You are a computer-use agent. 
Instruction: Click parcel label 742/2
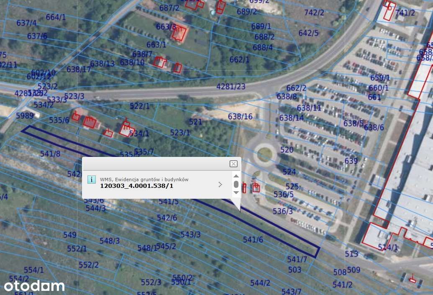(x=314, y=13)
